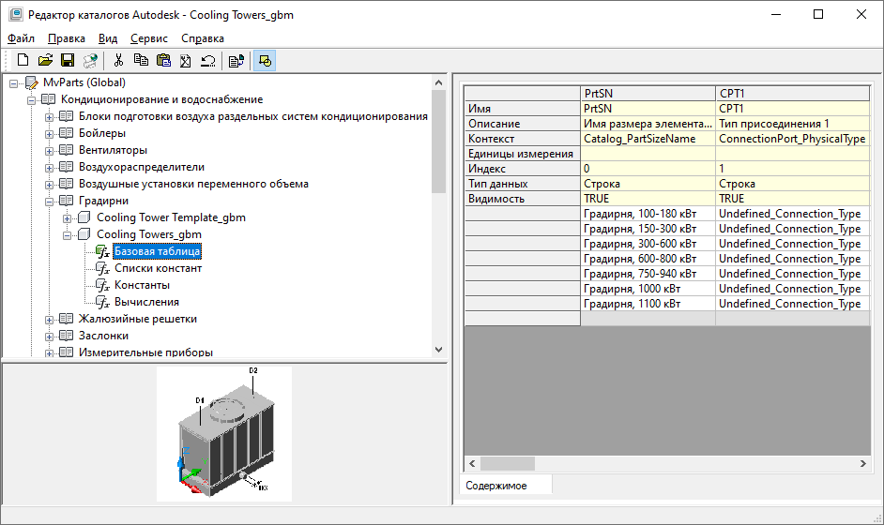
Task: Collapse the MvParts (Global) root node
Action: [x=13, y=84]
